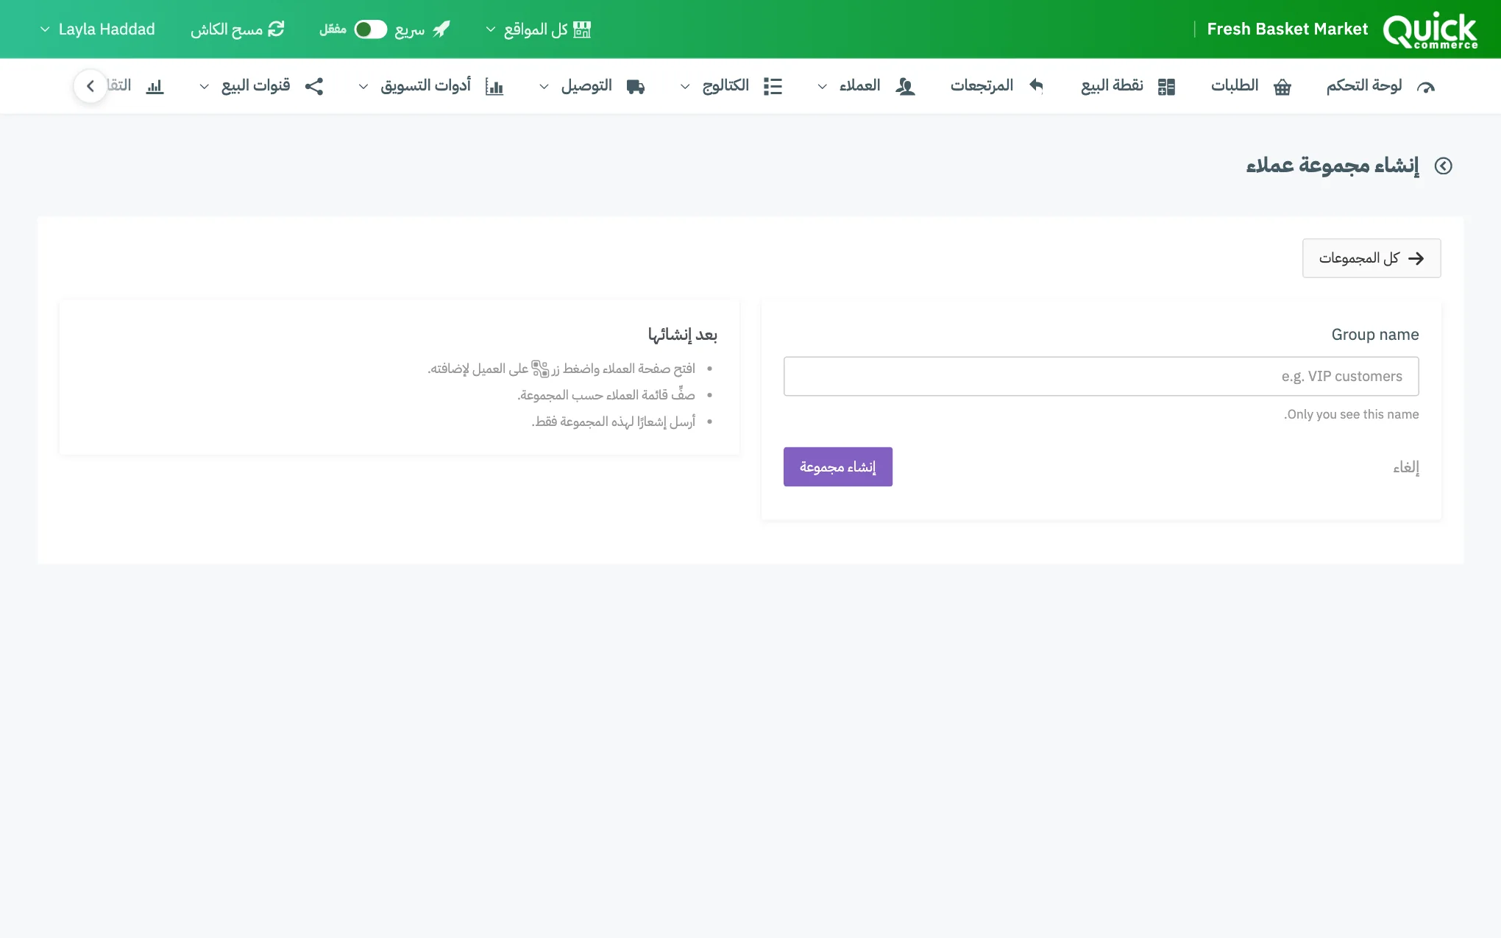The width and height of the screenshot is (1501, 938).
Task: Click the 'Only you see this name' hint
Action: 1352,415
